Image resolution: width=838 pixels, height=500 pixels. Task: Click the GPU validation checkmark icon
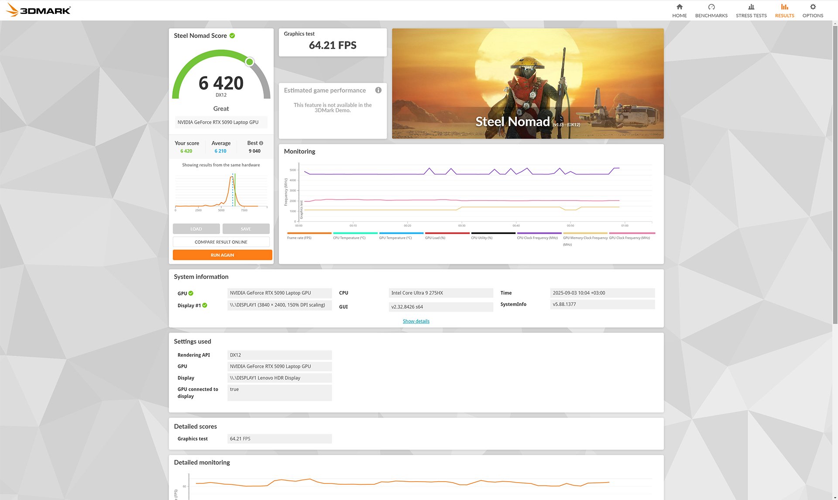[x=191, y=293]
